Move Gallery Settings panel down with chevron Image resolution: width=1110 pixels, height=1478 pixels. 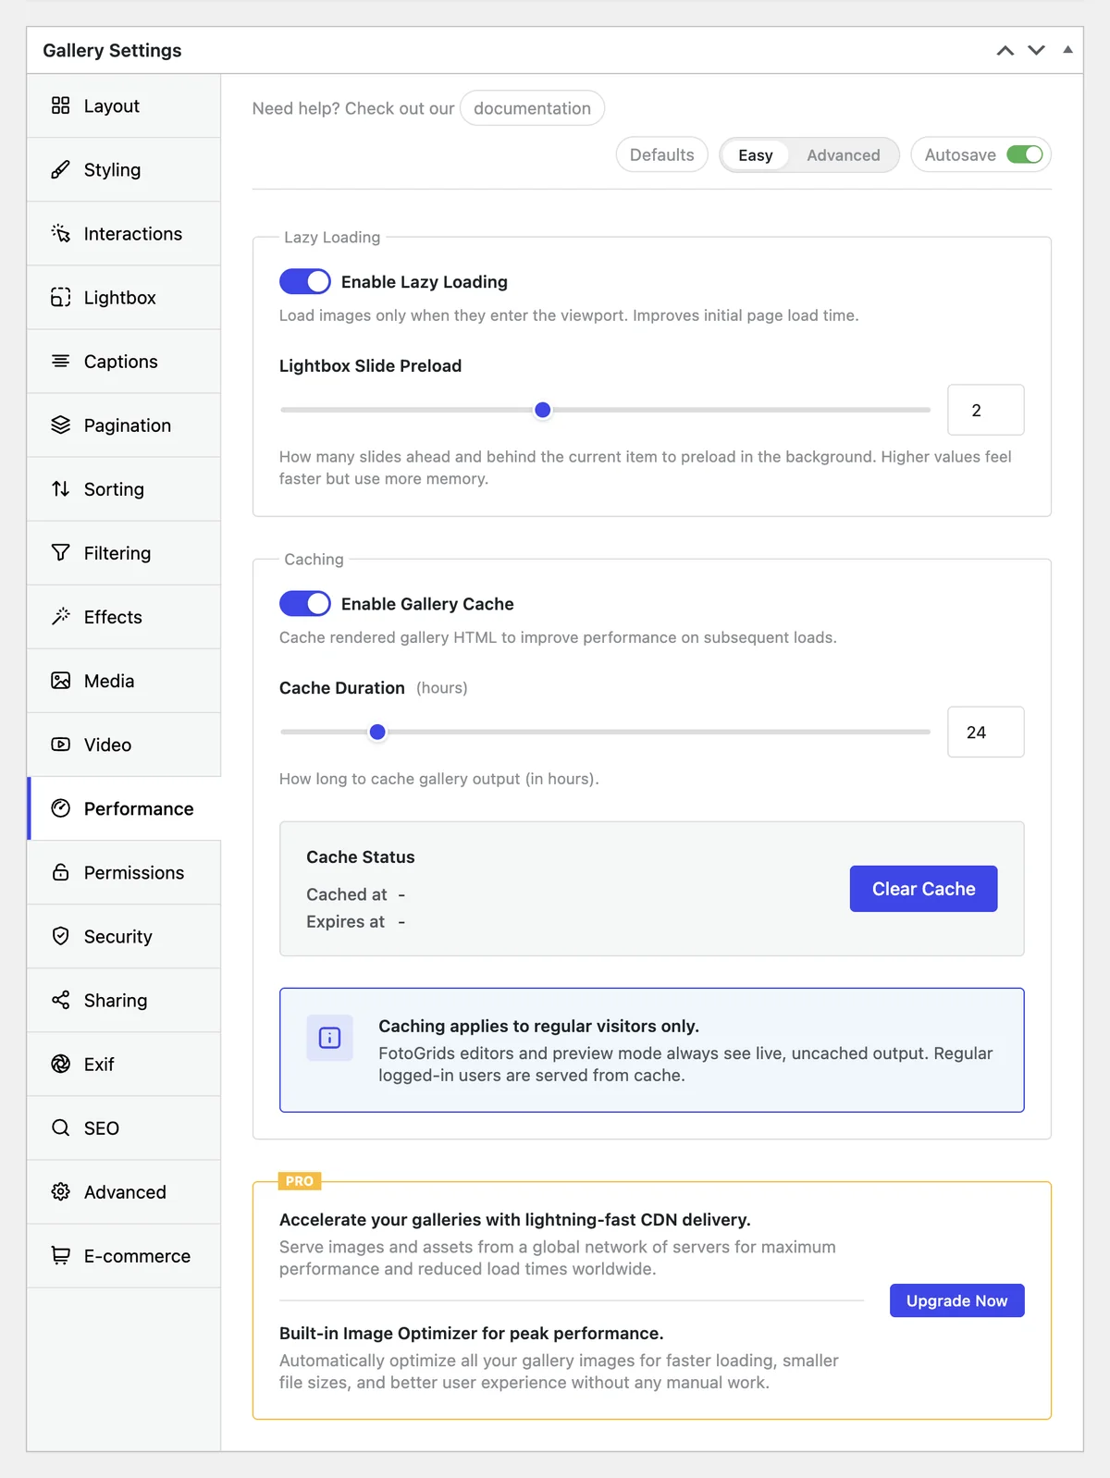(1036, 50)
